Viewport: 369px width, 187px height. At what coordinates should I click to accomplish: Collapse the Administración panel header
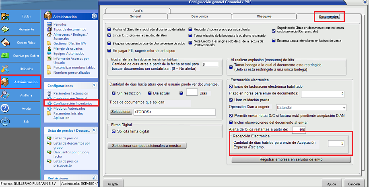coord(94,16)
